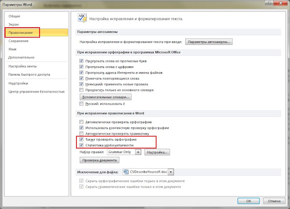Open the Язык category

coord(12,49)
